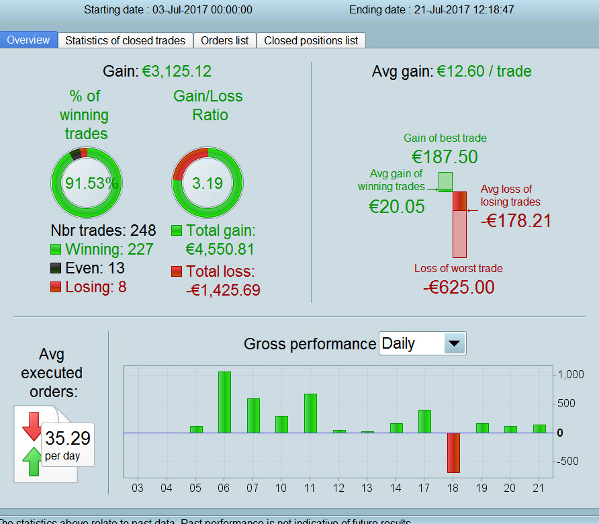This screenshot has width=599, height=524.
Task: Click red Losing legend square
Action: pos(56,287)
